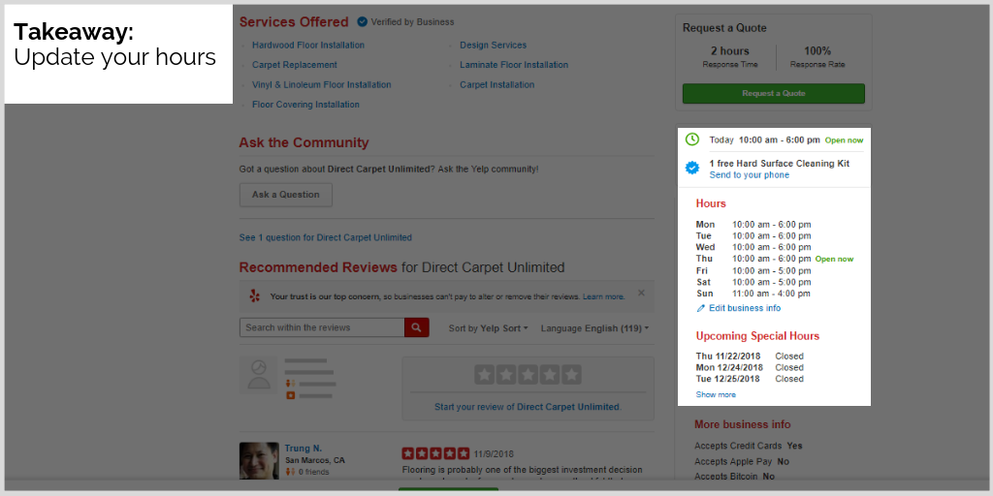Click Accepts Credit Cards Yes entry
The height and width of the screenshot is (496, 993).
749,446
